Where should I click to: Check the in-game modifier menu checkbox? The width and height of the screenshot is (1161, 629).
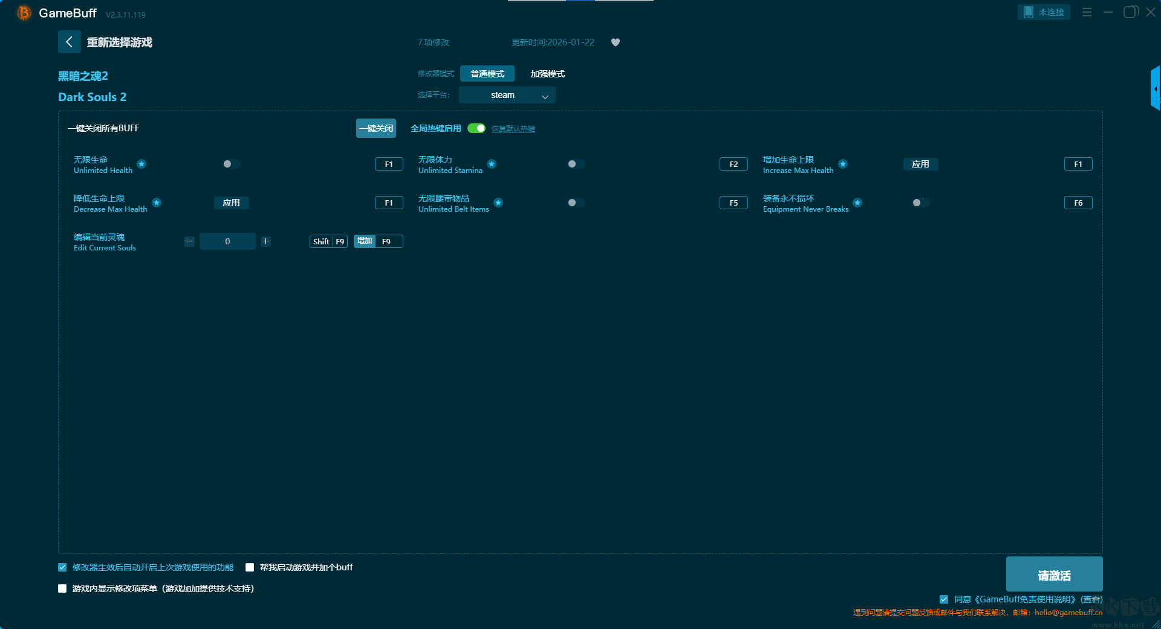[x=62, y=588]
